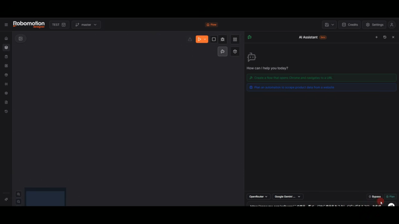Open the hamburger main menu

click(6, 25)
